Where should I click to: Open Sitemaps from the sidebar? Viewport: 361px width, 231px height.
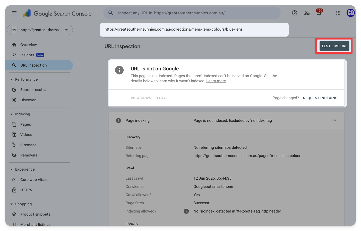pos(28,145)
